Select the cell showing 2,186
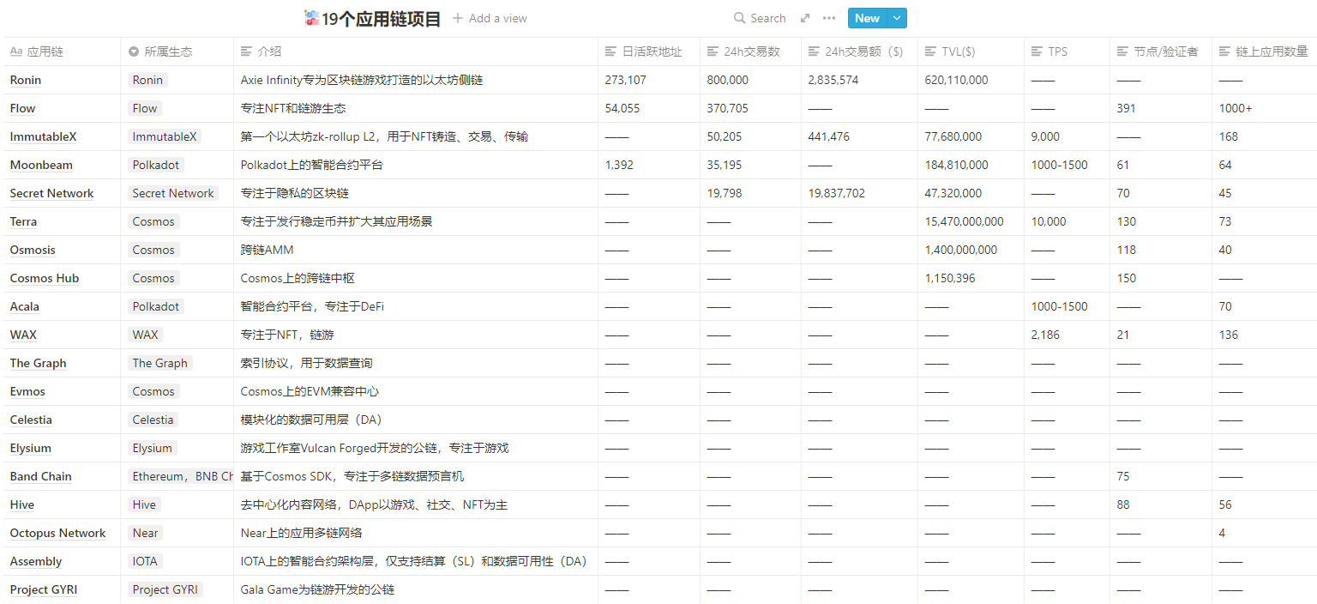This screenshot has width=1317, height=604. pyautogui.click(x=1067, y=335)
